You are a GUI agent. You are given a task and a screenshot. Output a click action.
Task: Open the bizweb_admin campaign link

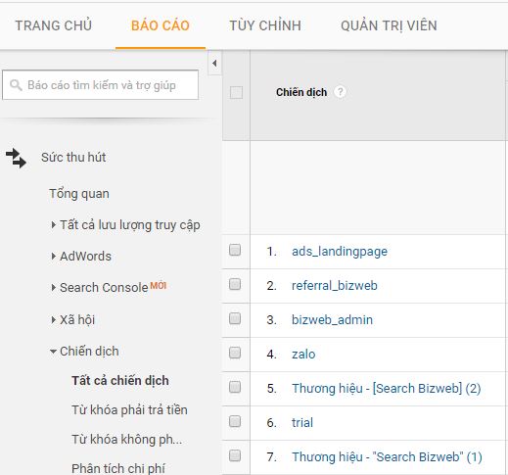point(332,320)
